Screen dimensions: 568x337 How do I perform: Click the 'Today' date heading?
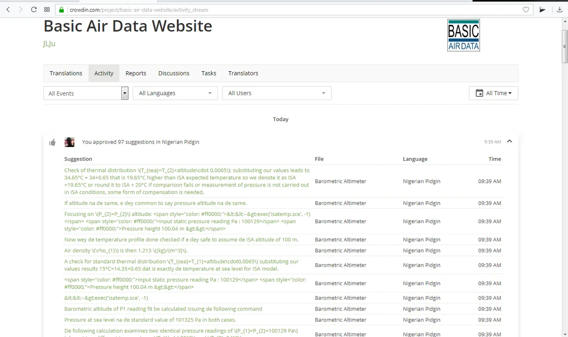(x=280, y=119)
